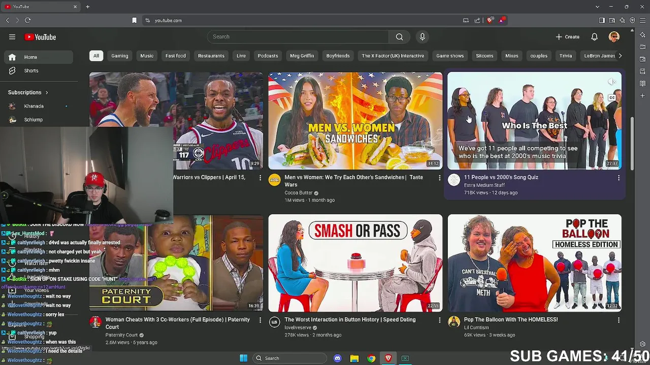
Task: Open File Explorer from the taskbar
Action: tap(354, 358)
